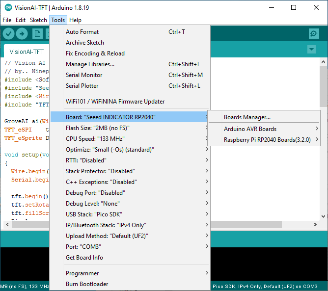Image resolution: width=328 pixels, height=291 pixels.
Task: Open the Edit menu
Action: [21, 20]
